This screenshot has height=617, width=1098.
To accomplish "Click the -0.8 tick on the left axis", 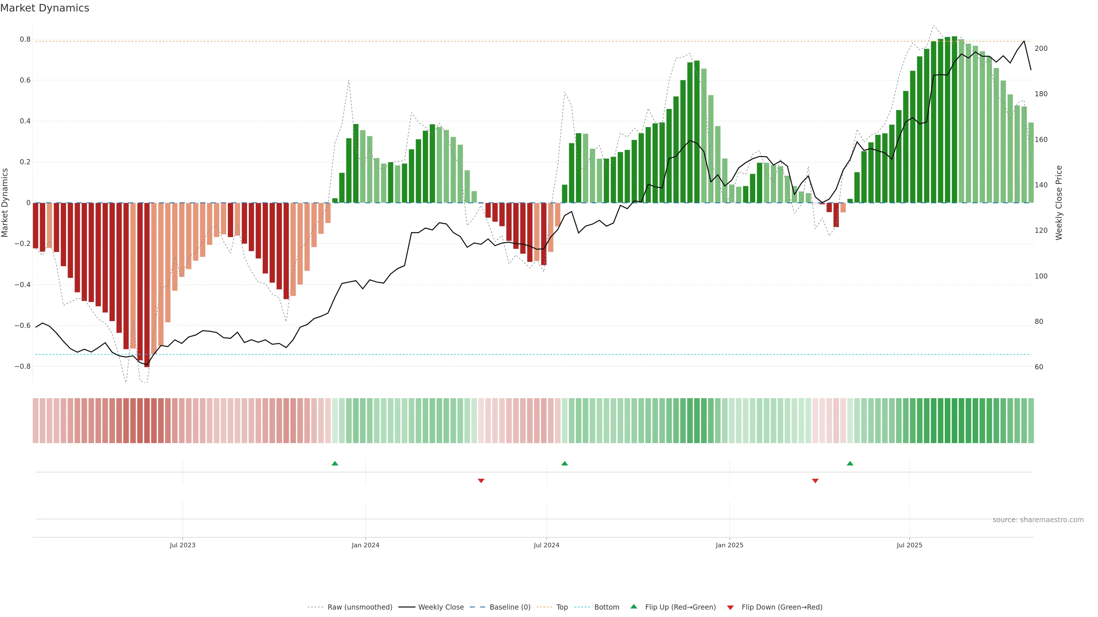I will [x=23, y=366].
